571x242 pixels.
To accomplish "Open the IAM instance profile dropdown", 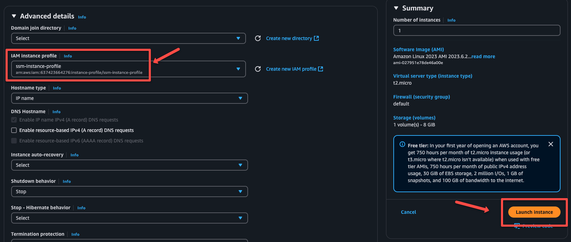I will point(129,69).
